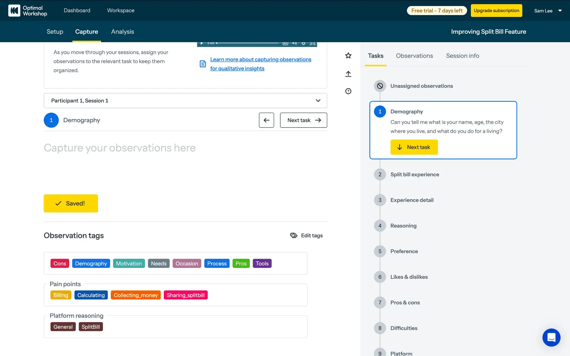Click the upload arrow icon
This screenshot has width=570, height=356.
point(348,74)
